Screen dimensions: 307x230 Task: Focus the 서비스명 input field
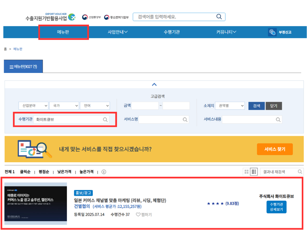point(164,119)
